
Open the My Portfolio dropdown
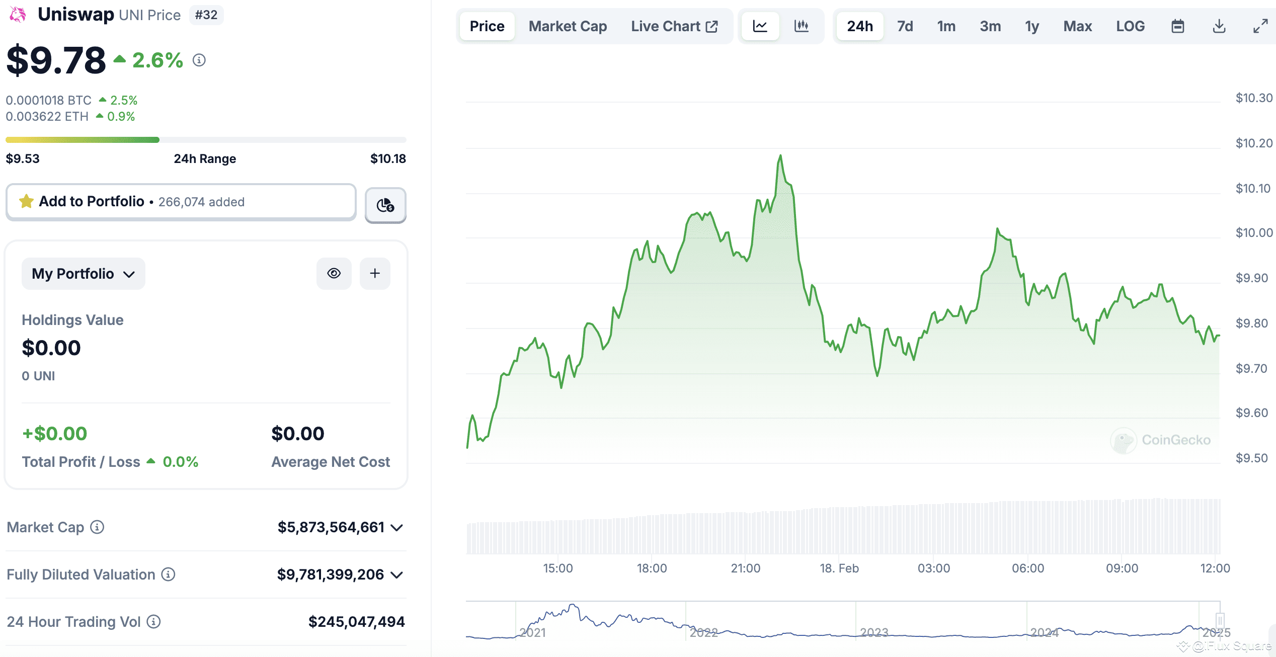point(84,274)
